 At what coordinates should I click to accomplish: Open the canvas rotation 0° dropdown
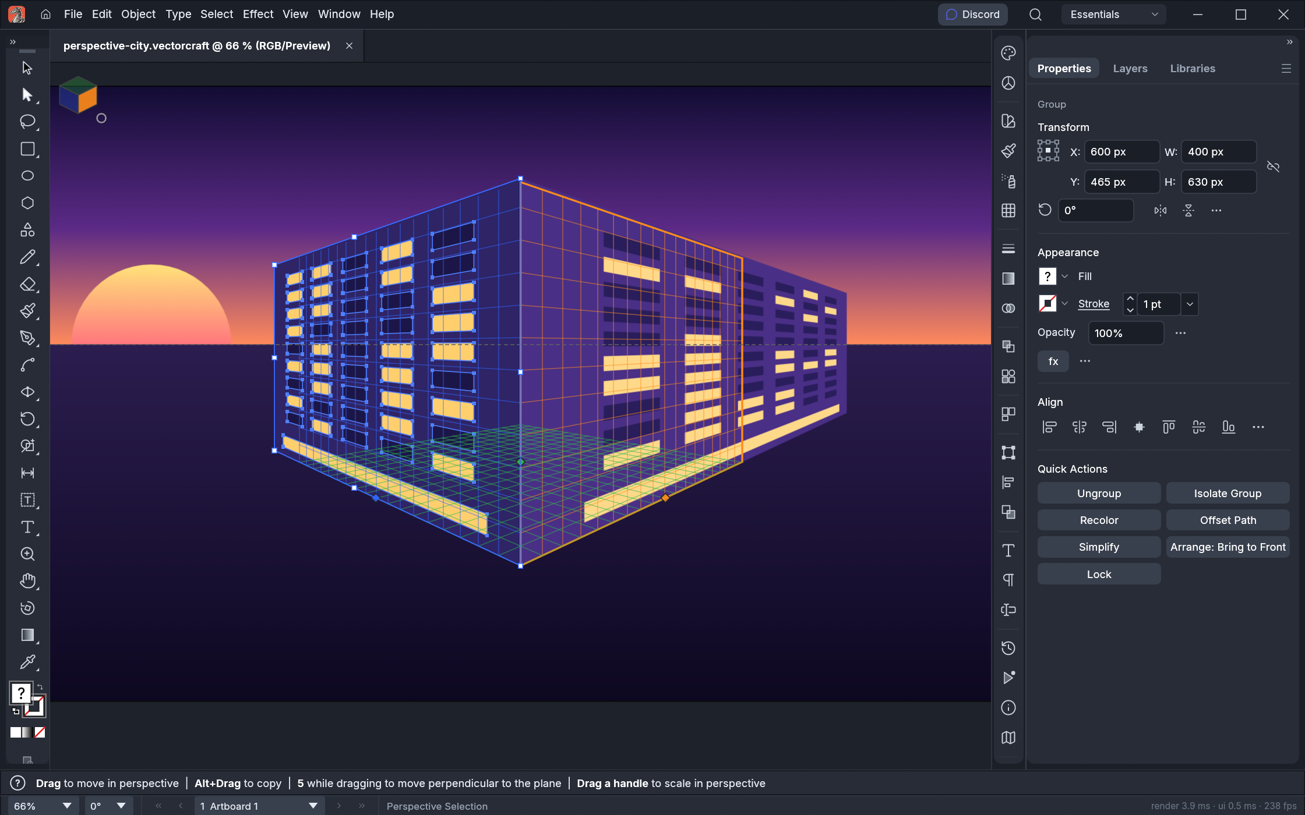coord(109,806)
